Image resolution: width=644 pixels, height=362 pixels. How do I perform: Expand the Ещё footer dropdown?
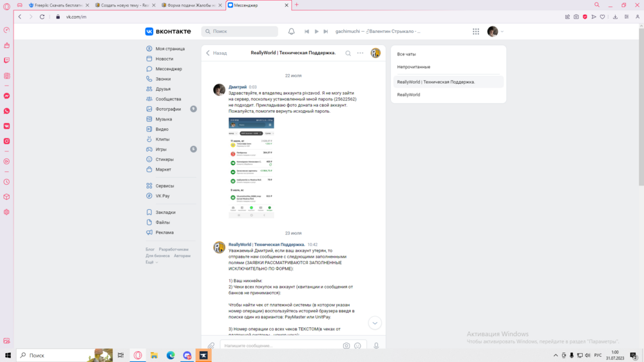(151, 262)
